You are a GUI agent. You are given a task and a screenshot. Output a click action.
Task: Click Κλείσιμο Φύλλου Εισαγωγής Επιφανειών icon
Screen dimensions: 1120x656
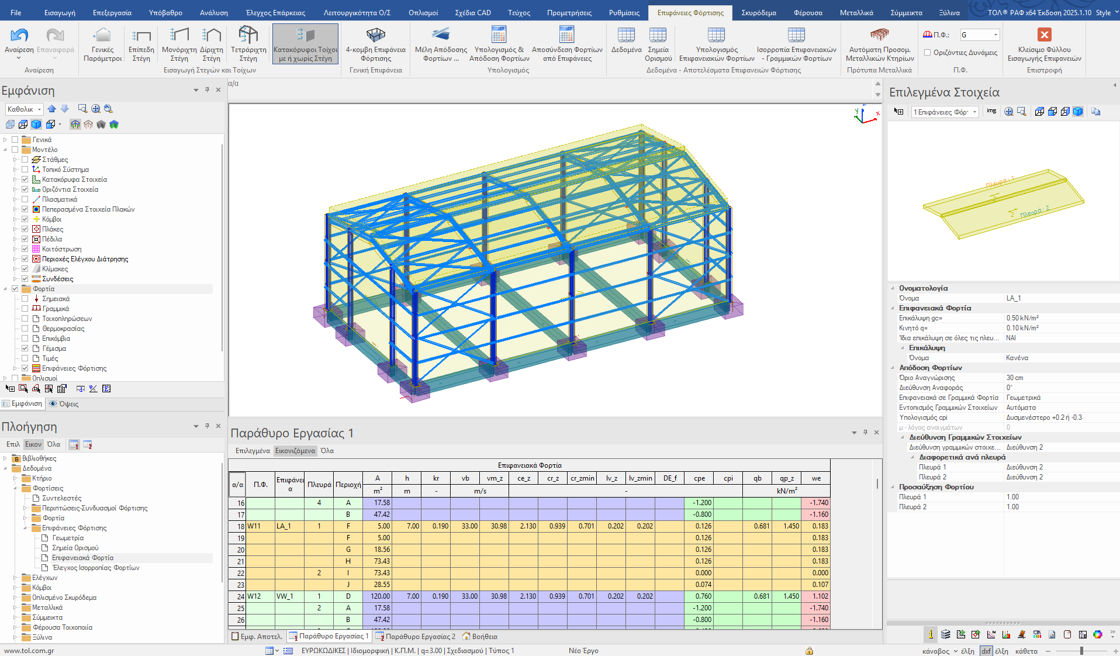[x=1044, y=35]
